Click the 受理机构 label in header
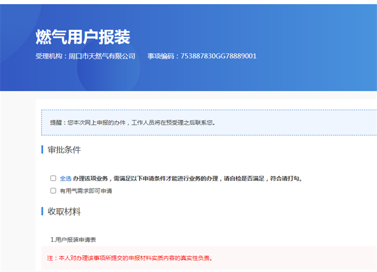377x272 pixels. tap(49, 56)
